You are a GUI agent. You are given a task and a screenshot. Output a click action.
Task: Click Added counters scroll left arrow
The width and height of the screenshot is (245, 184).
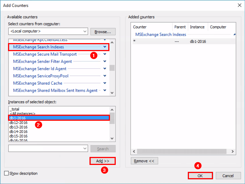click(134, 151)
